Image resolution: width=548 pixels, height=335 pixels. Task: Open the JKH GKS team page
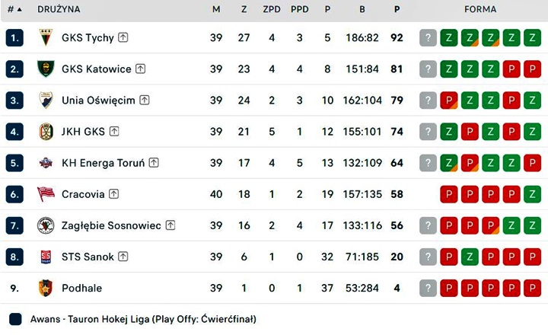83,132
